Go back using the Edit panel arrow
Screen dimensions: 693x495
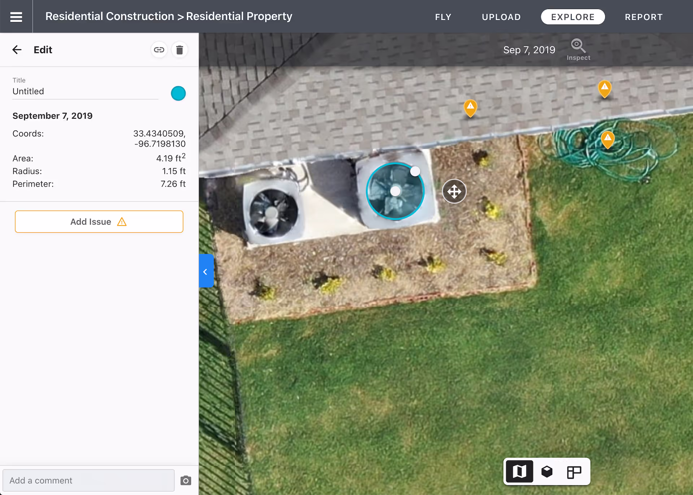point(17,49)
